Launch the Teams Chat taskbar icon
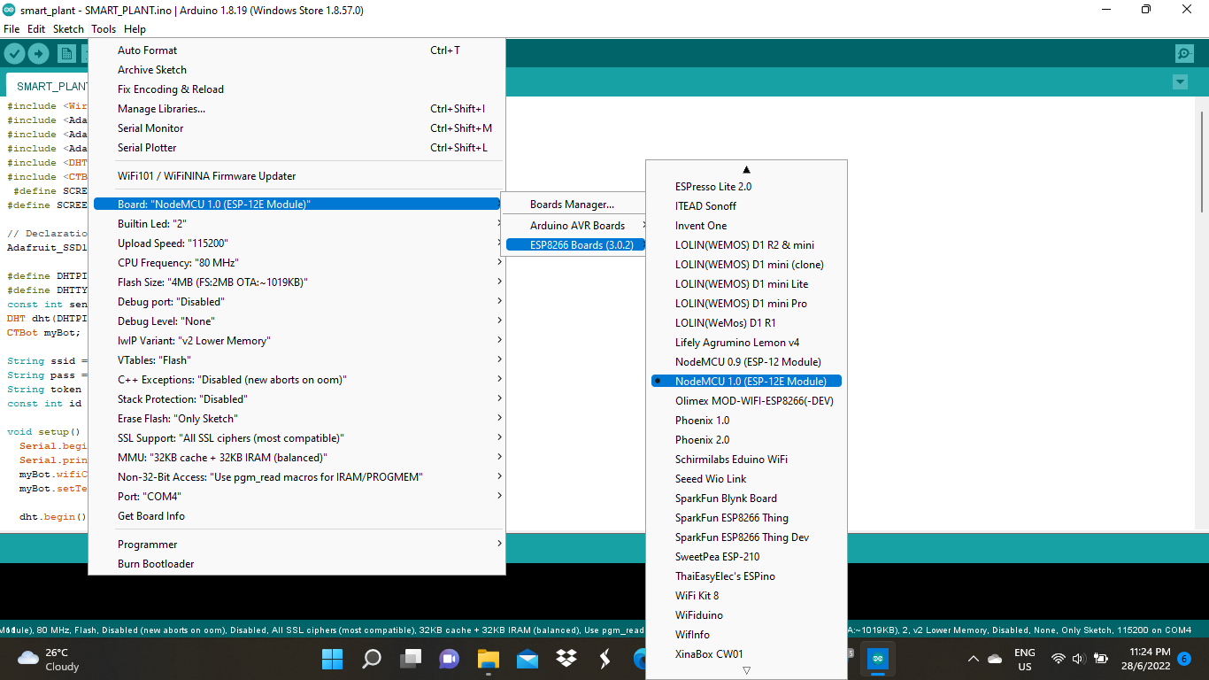Viewport: 1209px width, 680px height. [450, 659]
